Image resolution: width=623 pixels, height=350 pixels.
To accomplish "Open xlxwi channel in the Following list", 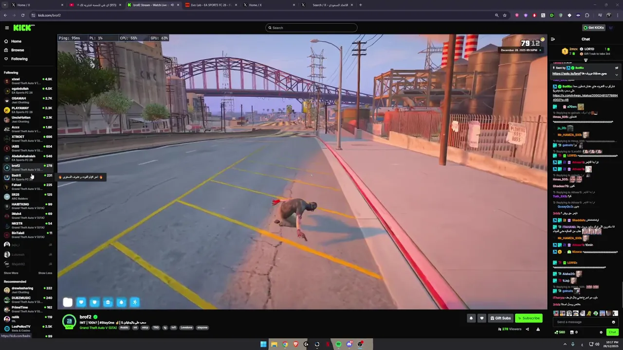I will pyautogui.click(x=28, y=81).
